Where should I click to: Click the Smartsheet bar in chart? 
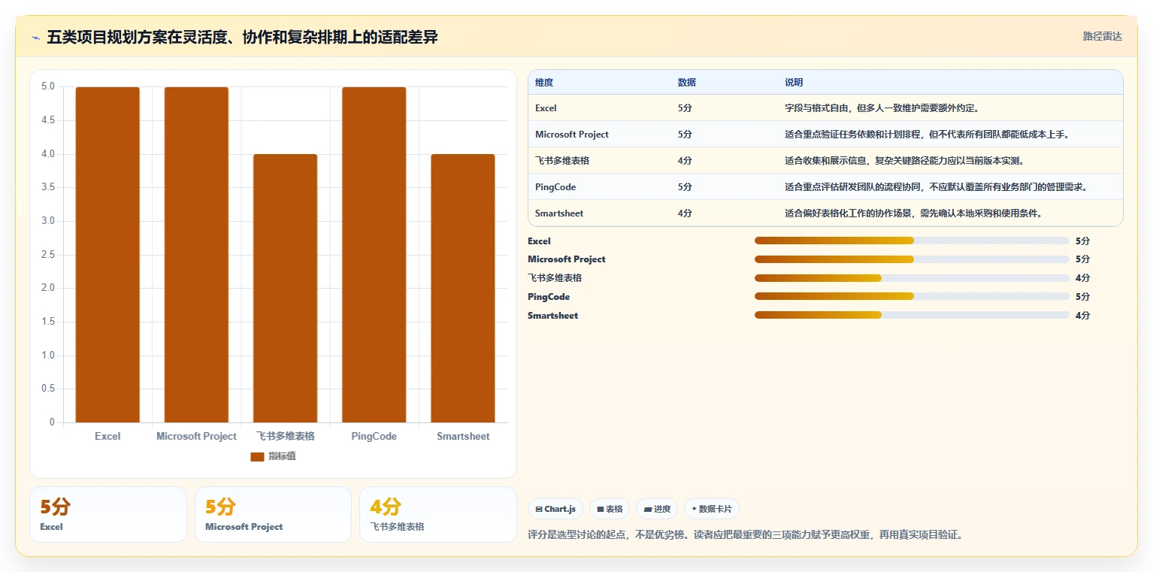click(463, 289)
